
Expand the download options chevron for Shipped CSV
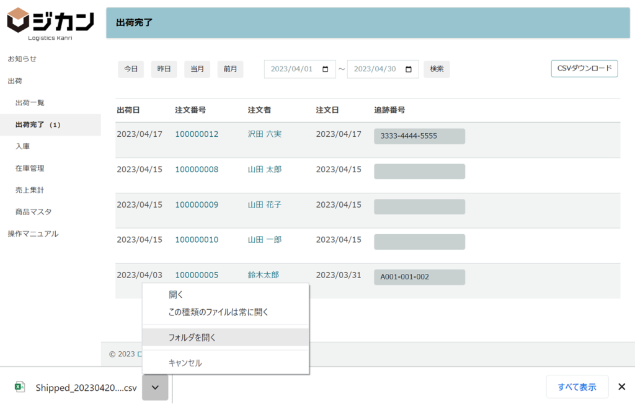(x=155, y=387)
